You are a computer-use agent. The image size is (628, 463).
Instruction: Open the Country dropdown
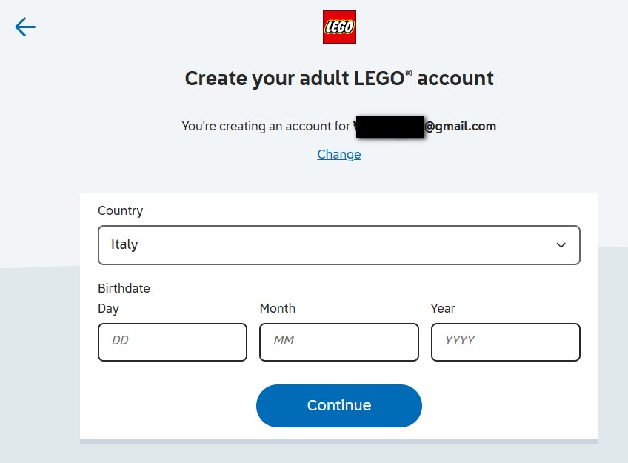(x=338, y=245)
